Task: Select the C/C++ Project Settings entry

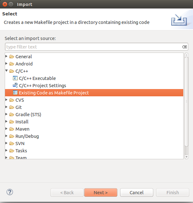Action: (42, 86)
